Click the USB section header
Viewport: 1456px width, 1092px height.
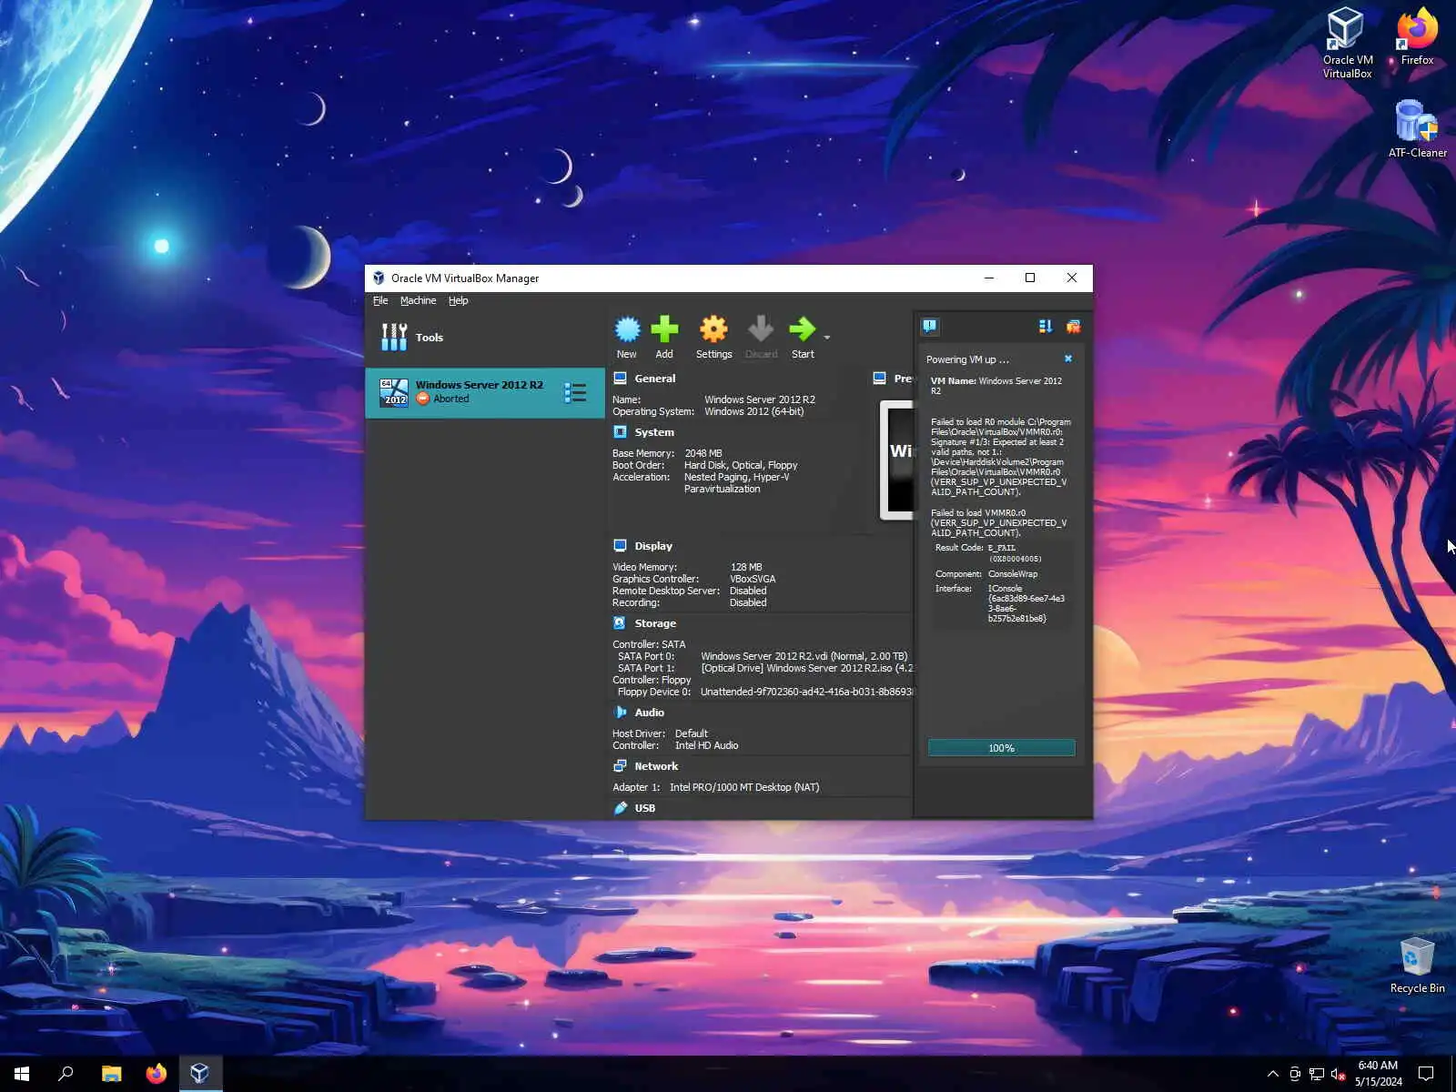[x=644, y=808]
